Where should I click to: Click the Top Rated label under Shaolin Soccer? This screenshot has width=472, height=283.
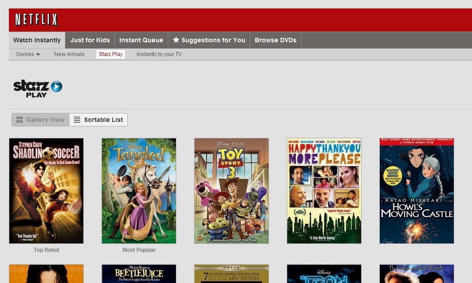[x=46, y=250]
